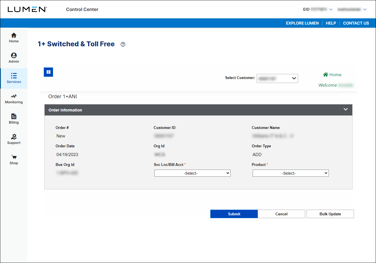Image resolution: width=376 pixels, height=263 pixels.
Task: Open the Monitoring sidebar section
Action: click(x=14, y=99)
